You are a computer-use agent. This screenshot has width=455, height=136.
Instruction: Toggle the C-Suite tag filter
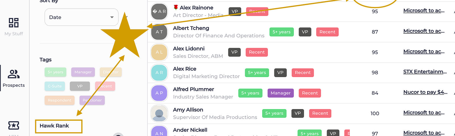[x=55, y=86]
